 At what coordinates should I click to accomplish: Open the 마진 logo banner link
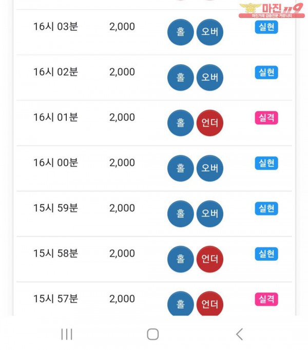coord(272,10)
